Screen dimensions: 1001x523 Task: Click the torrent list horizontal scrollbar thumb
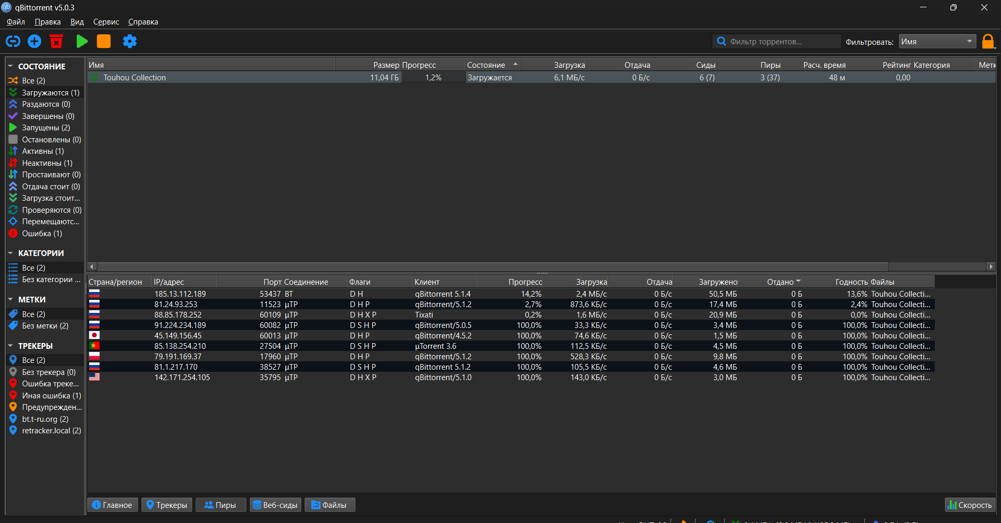[x=492, y=266]
